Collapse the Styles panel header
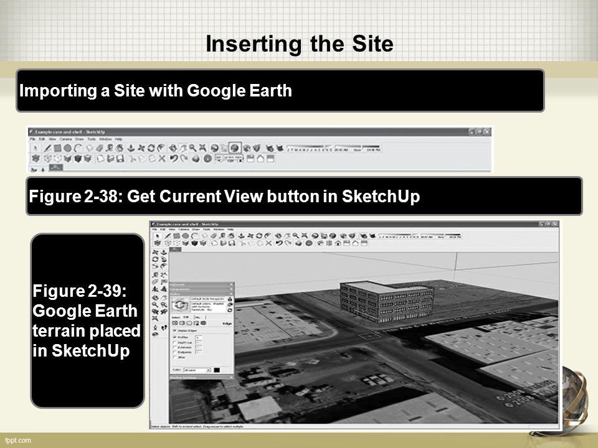The width and height of the screenshot is (598, 448). tap(201, 294)
